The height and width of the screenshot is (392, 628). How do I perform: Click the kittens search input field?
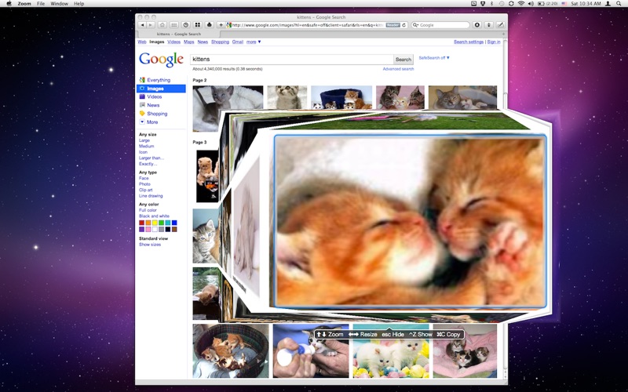click(x=290, y=60)
